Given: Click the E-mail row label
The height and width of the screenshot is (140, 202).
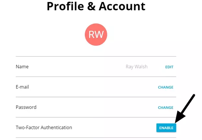Looking at the screenshot, I should 23,87.
